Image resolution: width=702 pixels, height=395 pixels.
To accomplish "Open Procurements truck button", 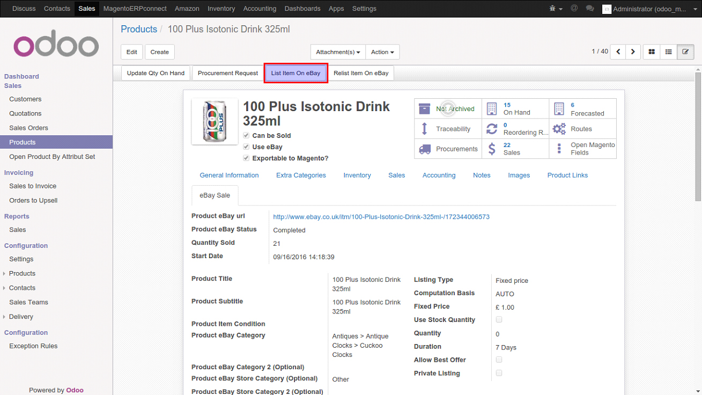I will (x=448, y=149).
